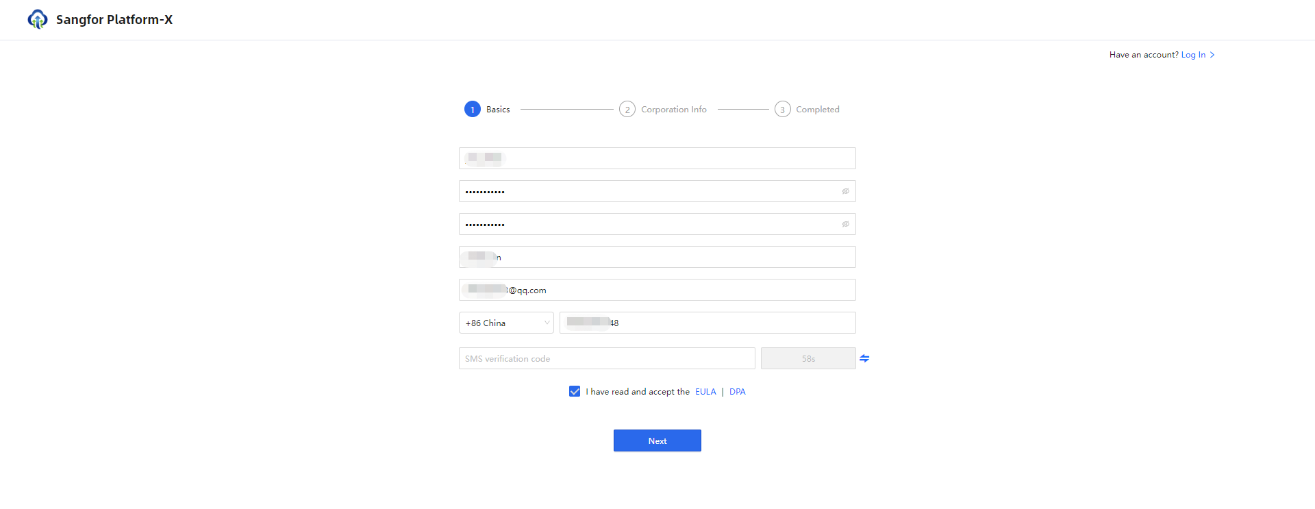Click the blue switch verification method icon
The width and height of the screenshot is (1315, 509).
click(864, 358)
